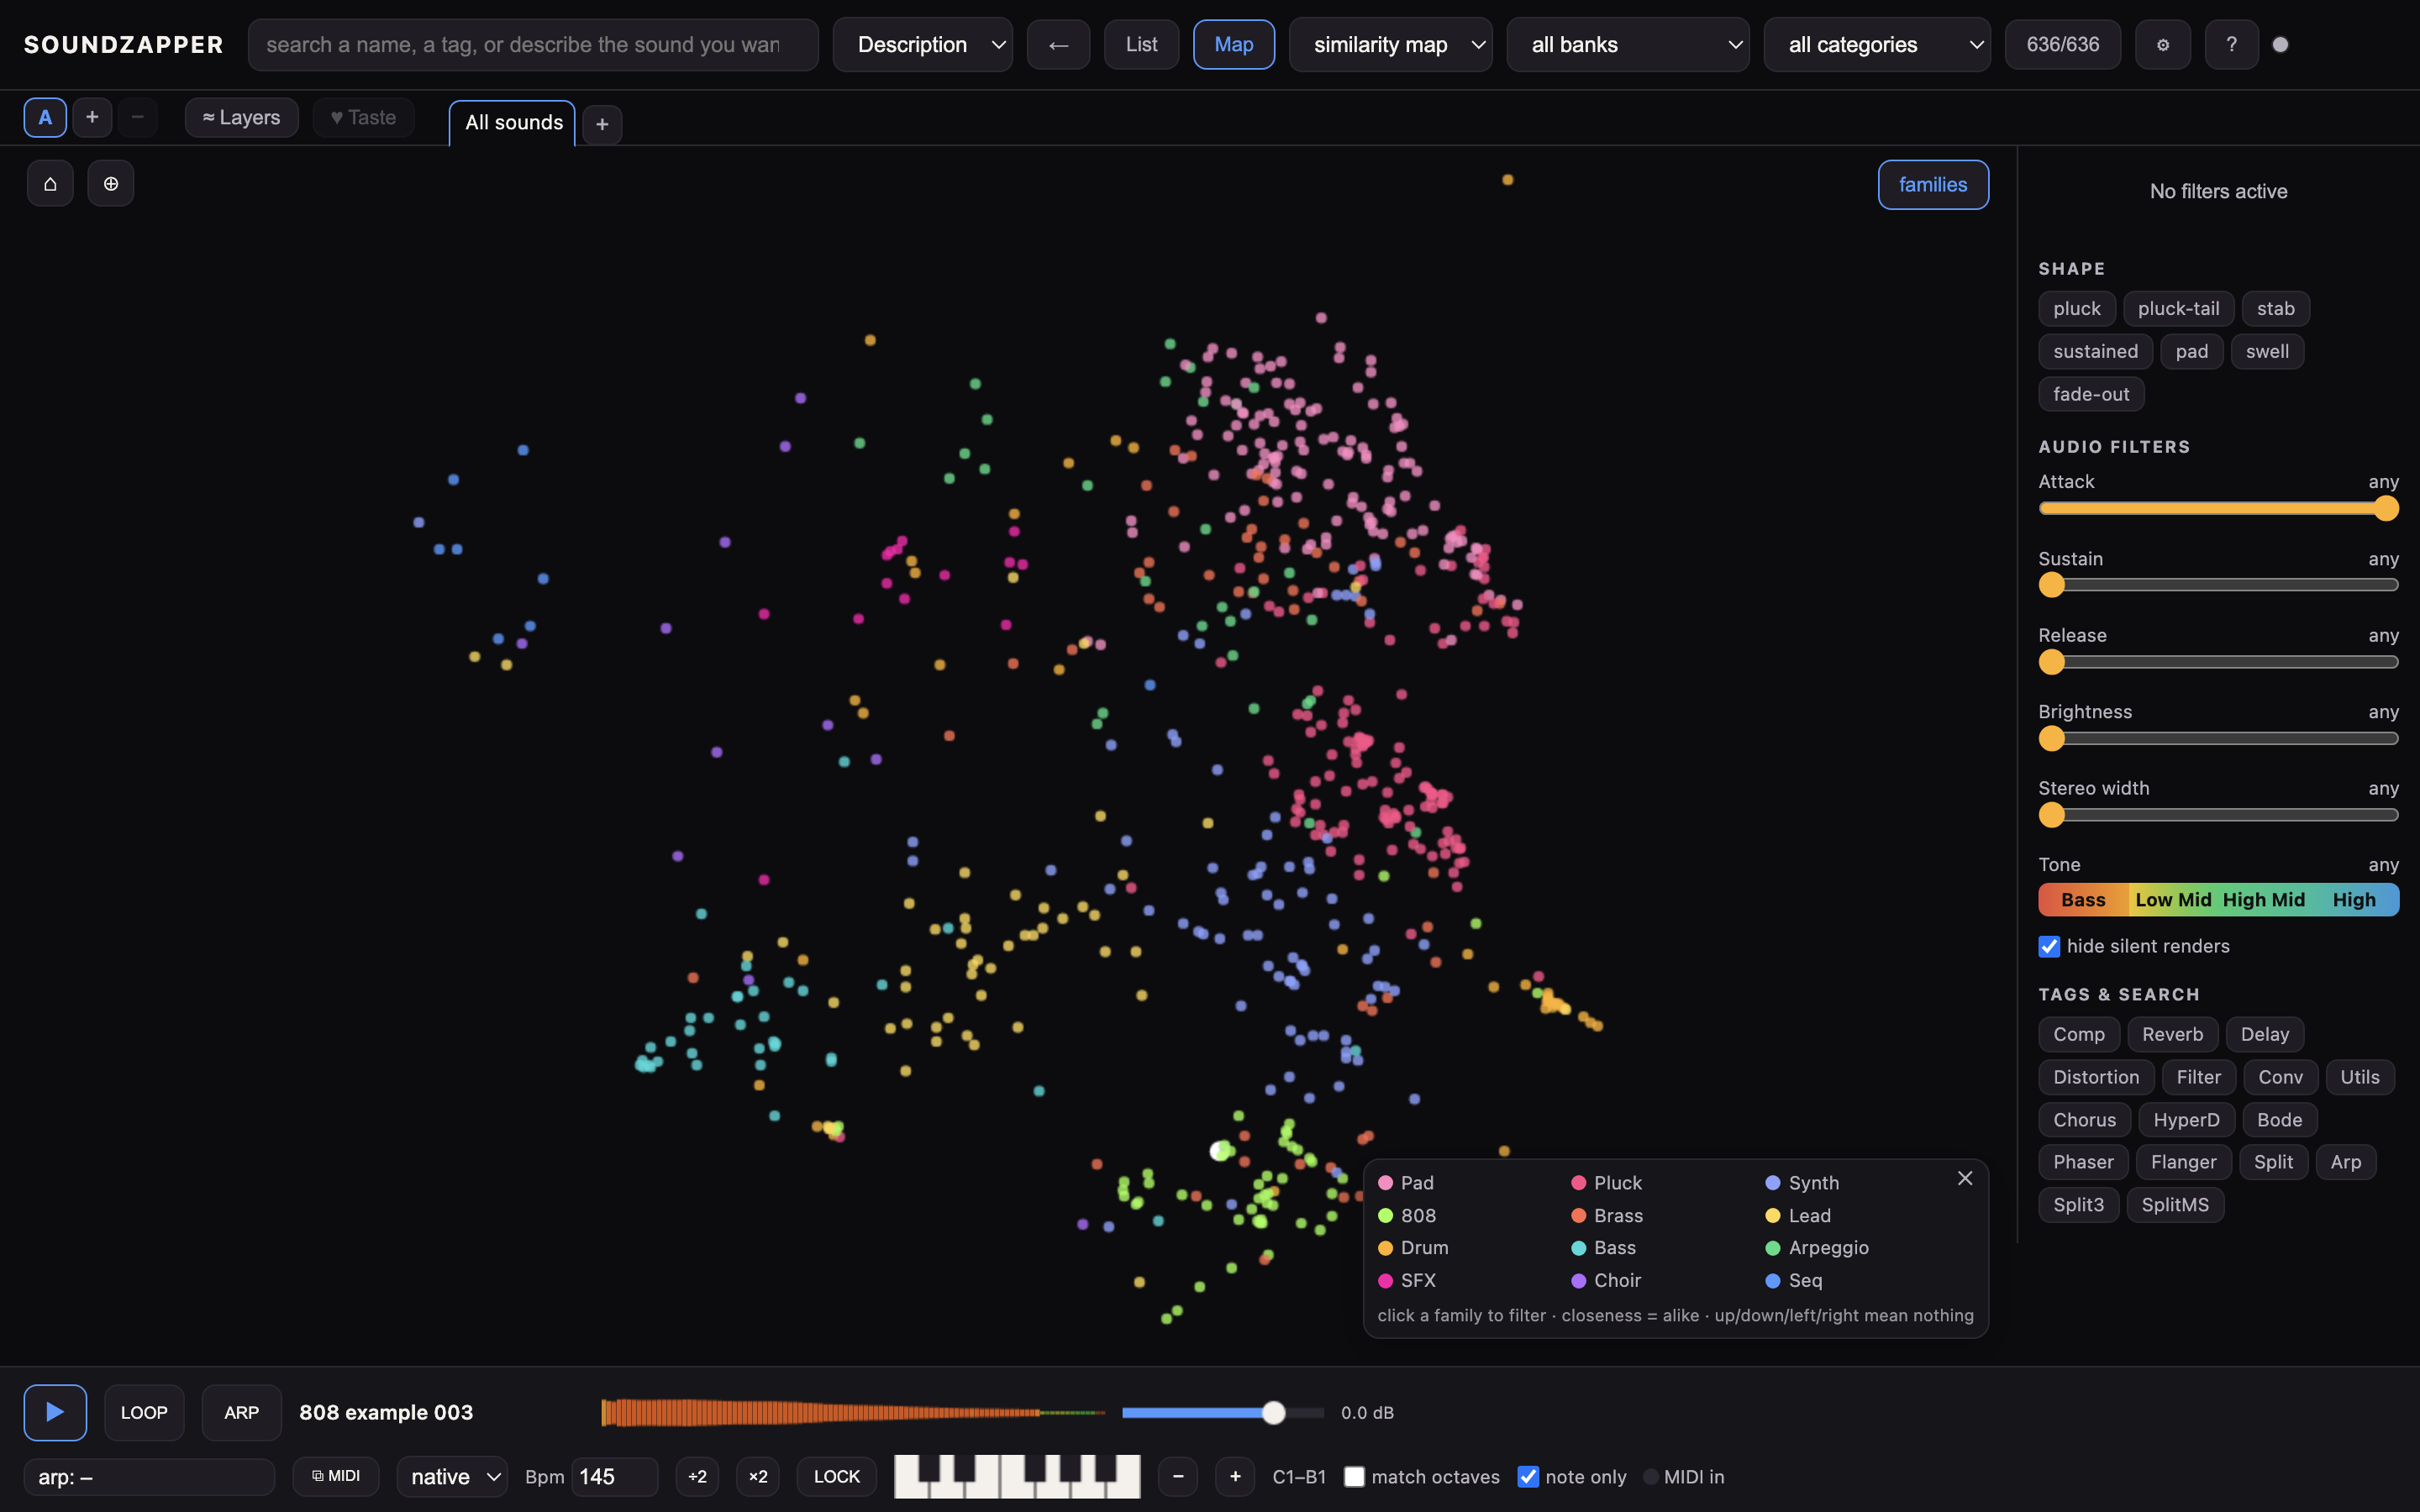Click the Brightness slider handle
The height and width of the screenshot is (1512, 2420).
pyautogui.click(x=2052, y=739)
